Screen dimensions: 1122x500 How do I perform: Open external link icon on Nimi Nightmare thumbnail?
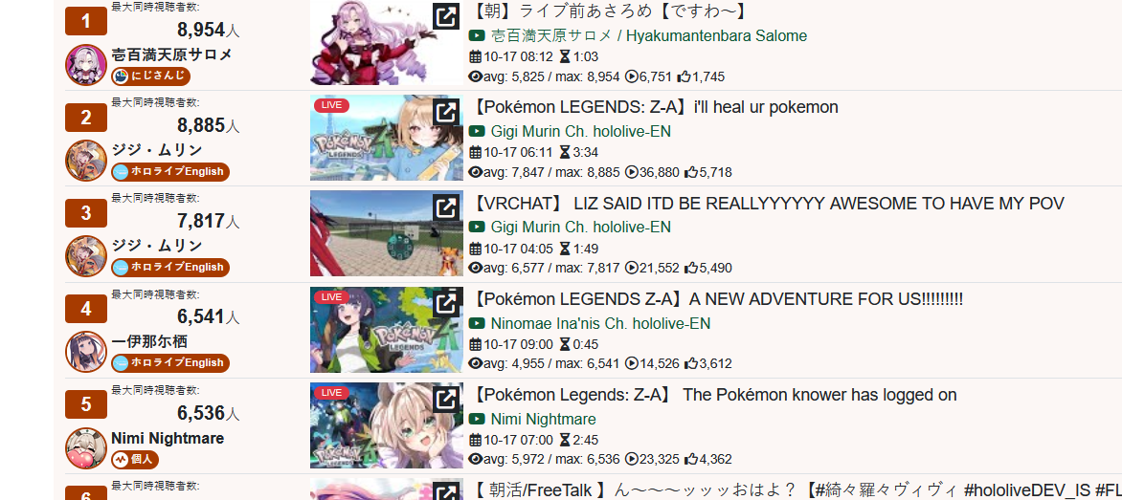pos(446,399)
